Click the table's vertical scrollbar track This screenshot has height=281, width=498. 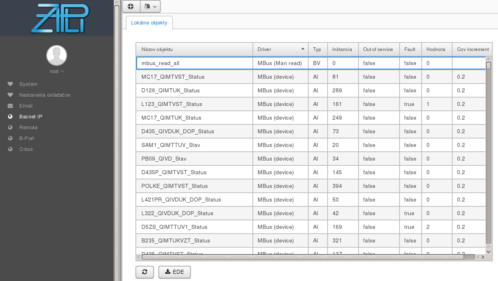(488, 161)
